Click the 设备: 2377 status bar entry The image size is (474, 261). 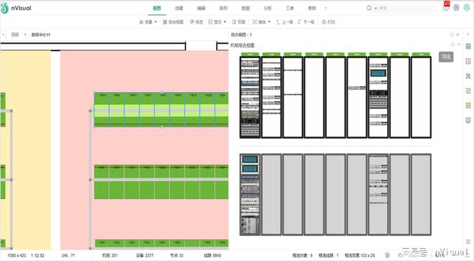pos(145,255)
